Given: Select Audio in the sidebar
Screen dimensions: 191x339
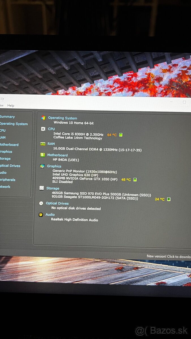Looking at the screenshot, I should [x=3, y=173].
